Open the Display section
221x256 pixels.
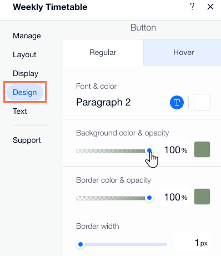point(26,73)
